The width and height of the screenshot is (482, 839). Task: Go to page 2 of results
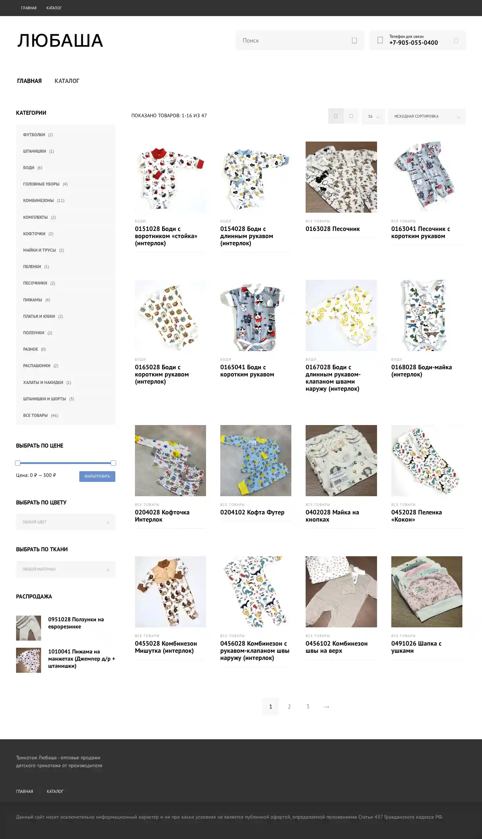pos(289,707)
